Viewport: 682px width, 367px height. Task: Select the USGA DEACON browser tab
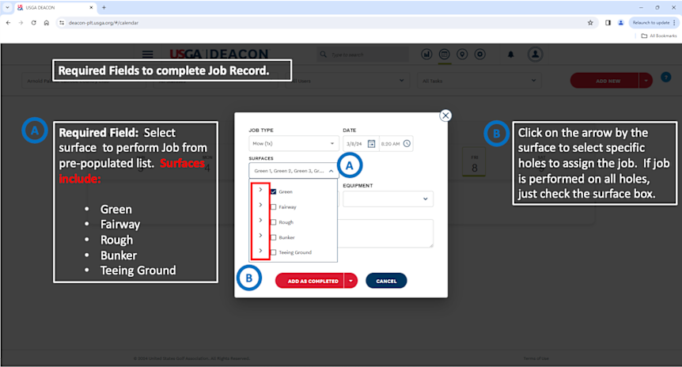55,7
